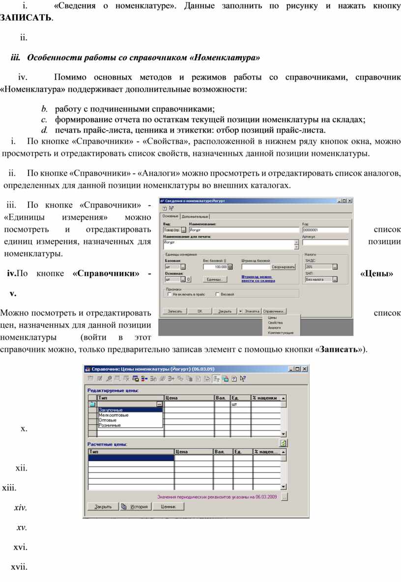
Task: Select Мелкооптовые in price type list
Action: pyautogui.click(x=130, y=415)
